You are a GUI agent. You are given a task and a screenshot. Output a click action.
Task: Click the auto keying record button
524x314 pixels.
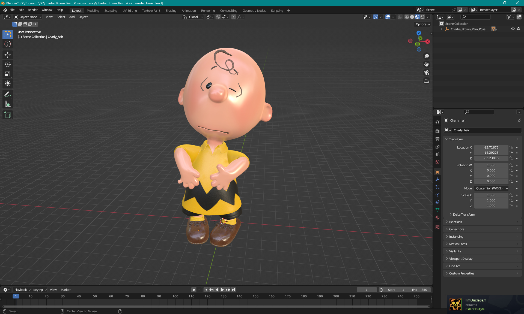pyautogui.click(x=193, y=290)
